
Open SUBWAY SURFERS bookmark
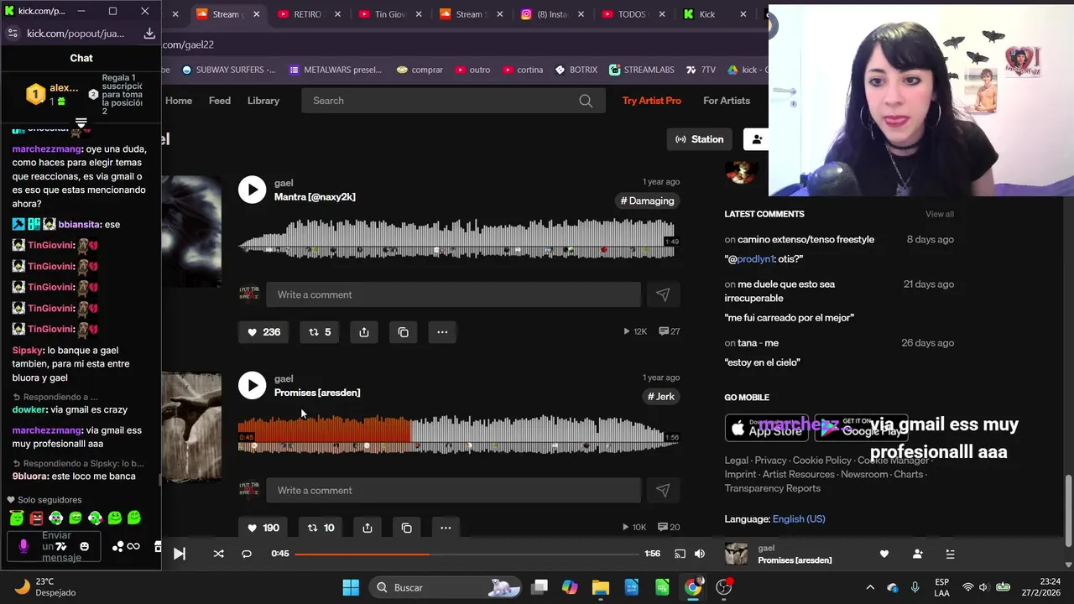(x=228, y=70)
